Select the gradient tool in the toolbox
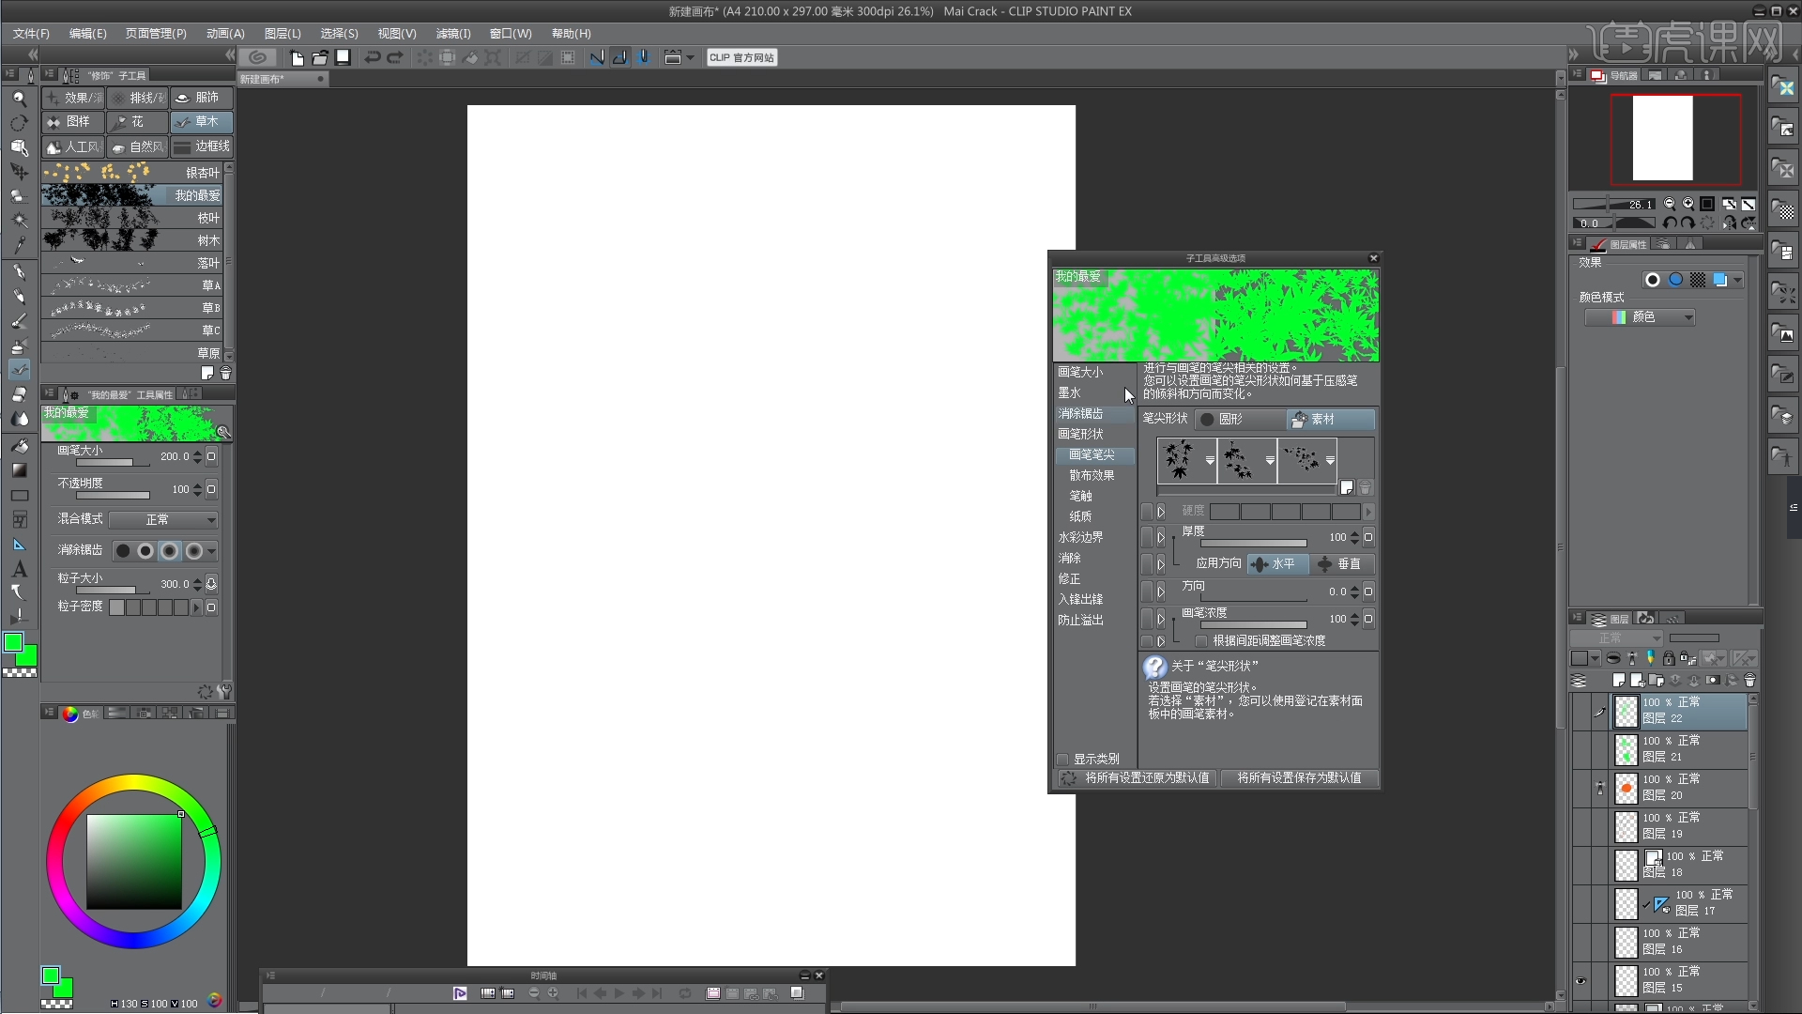Screen dimensions: 1802x1014 tap(19, 470)
